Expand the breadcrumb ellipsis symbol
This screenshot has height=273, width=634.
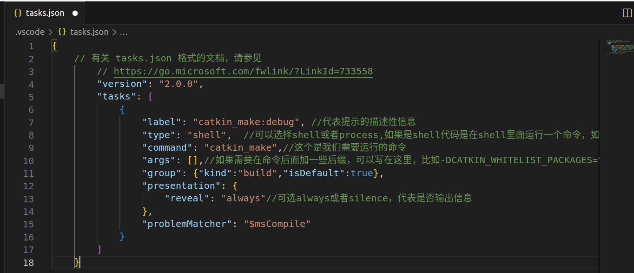click(x=124, y=32)
